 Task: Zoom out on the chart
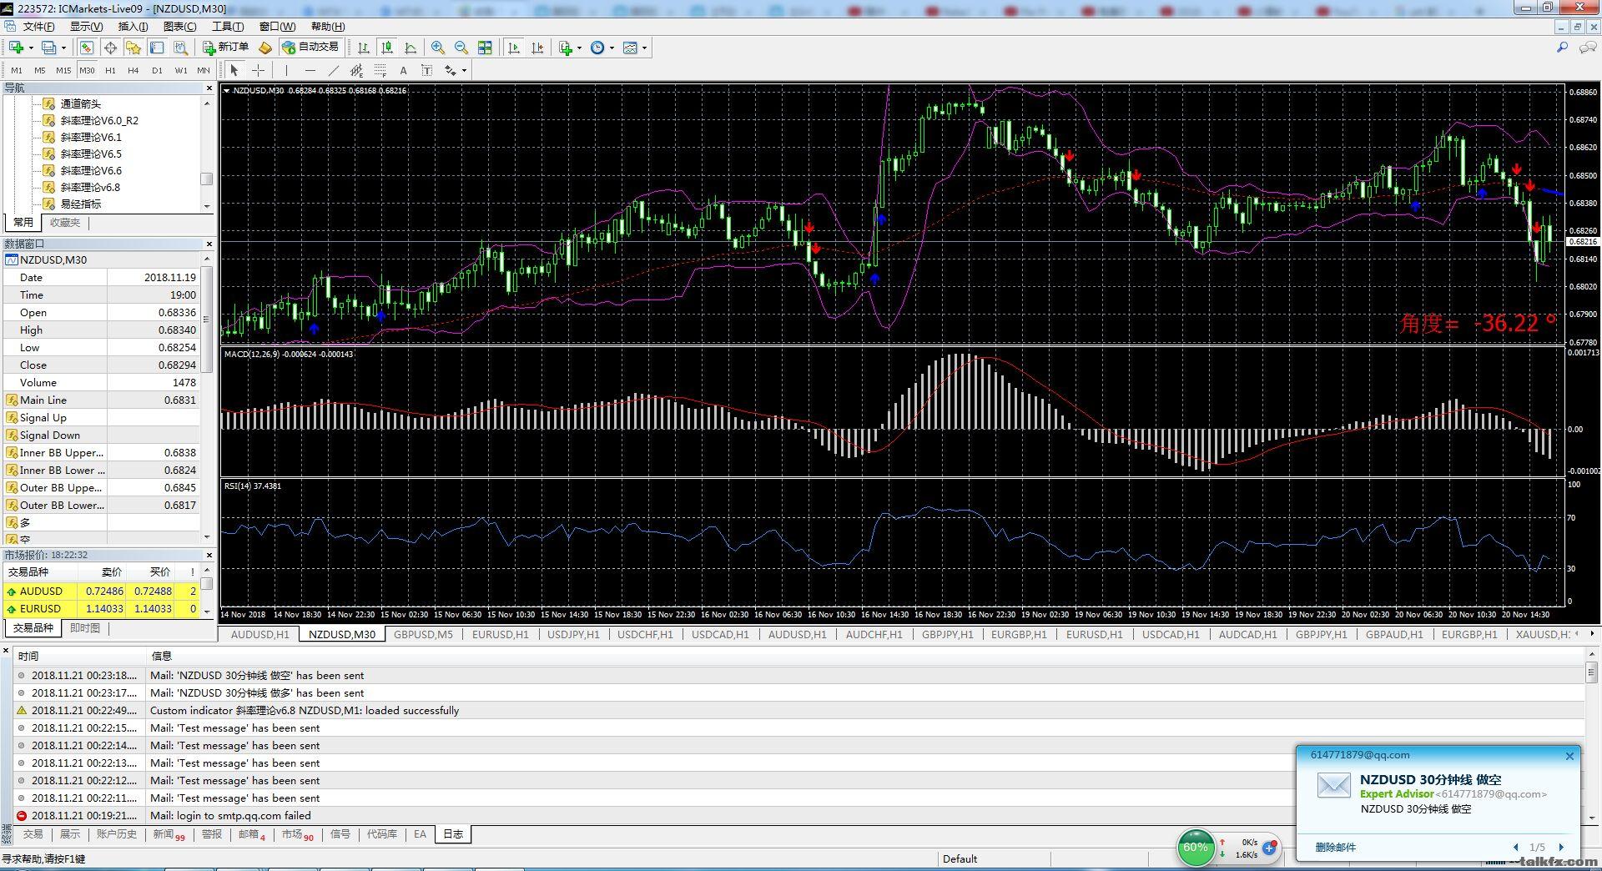(461, 48)
